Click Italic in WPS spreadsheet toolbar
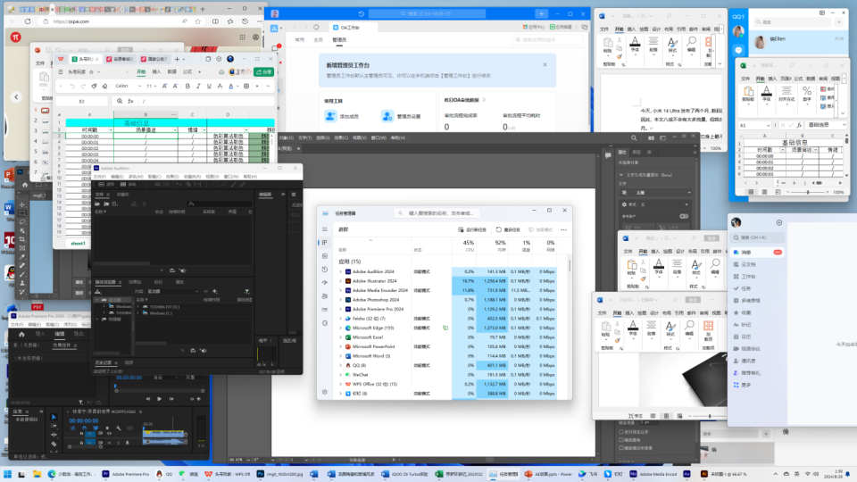 (x=198, y=86)
